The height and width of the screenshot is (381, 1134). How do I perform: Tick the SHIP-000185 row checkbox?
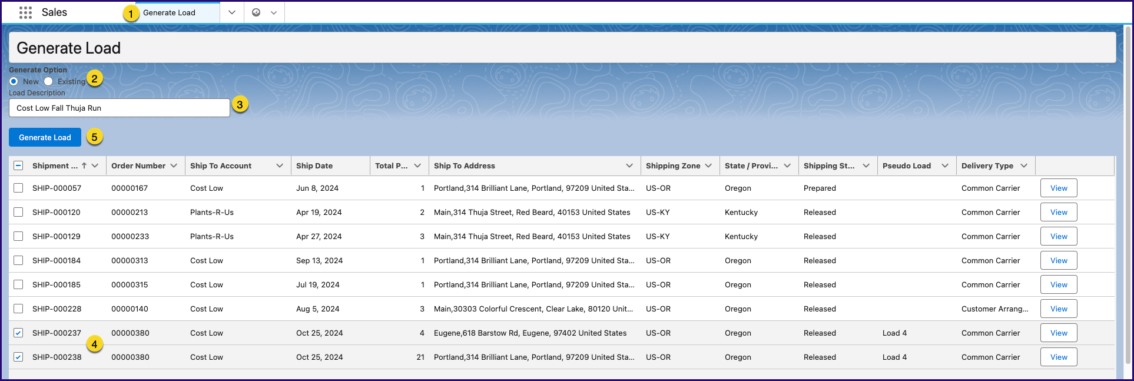click(18, 285)
